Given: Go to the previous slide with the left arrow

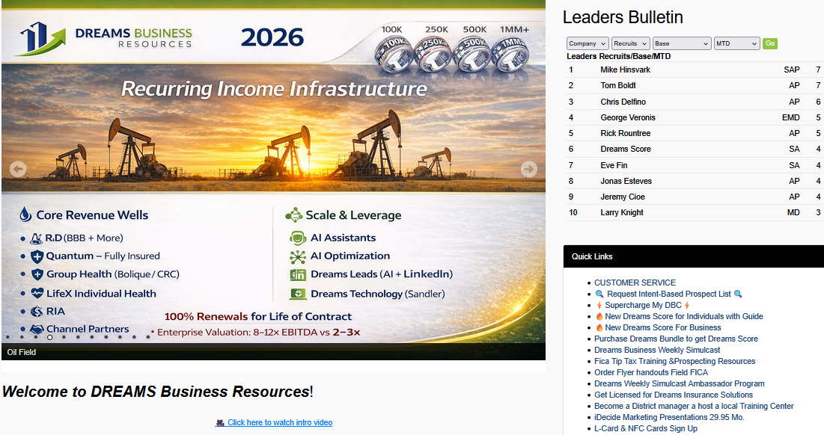Looking at the screenshot, I should click(18, 169).
